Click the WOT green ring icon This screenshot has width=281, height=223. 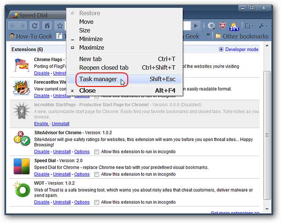(22, 189)
